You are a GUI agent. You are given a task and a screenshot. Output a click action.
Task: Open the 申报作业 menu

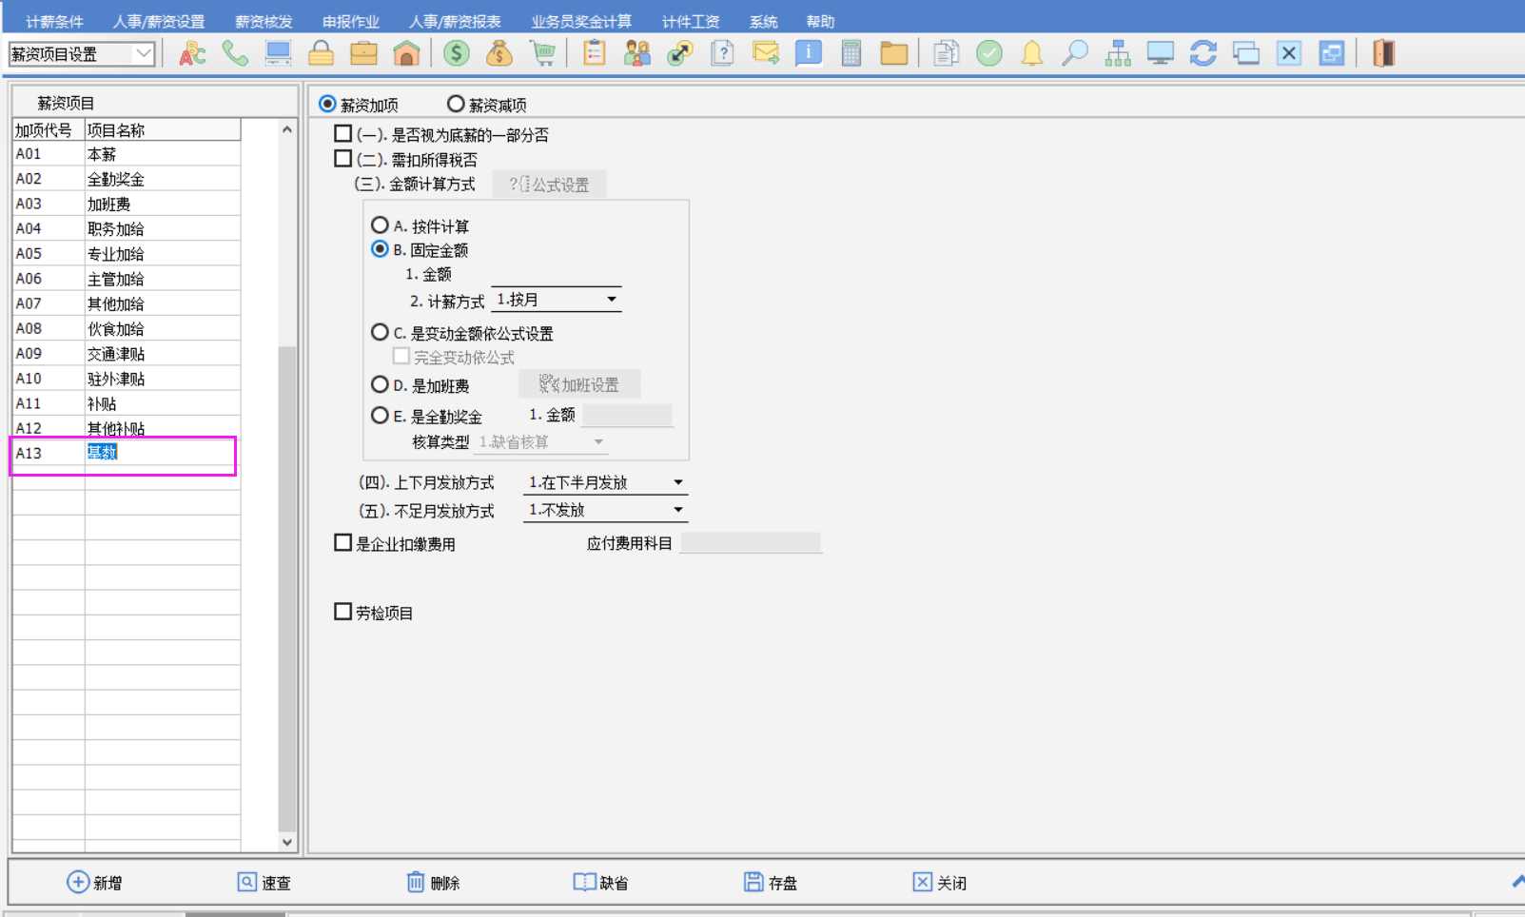(x=351, y=21)
